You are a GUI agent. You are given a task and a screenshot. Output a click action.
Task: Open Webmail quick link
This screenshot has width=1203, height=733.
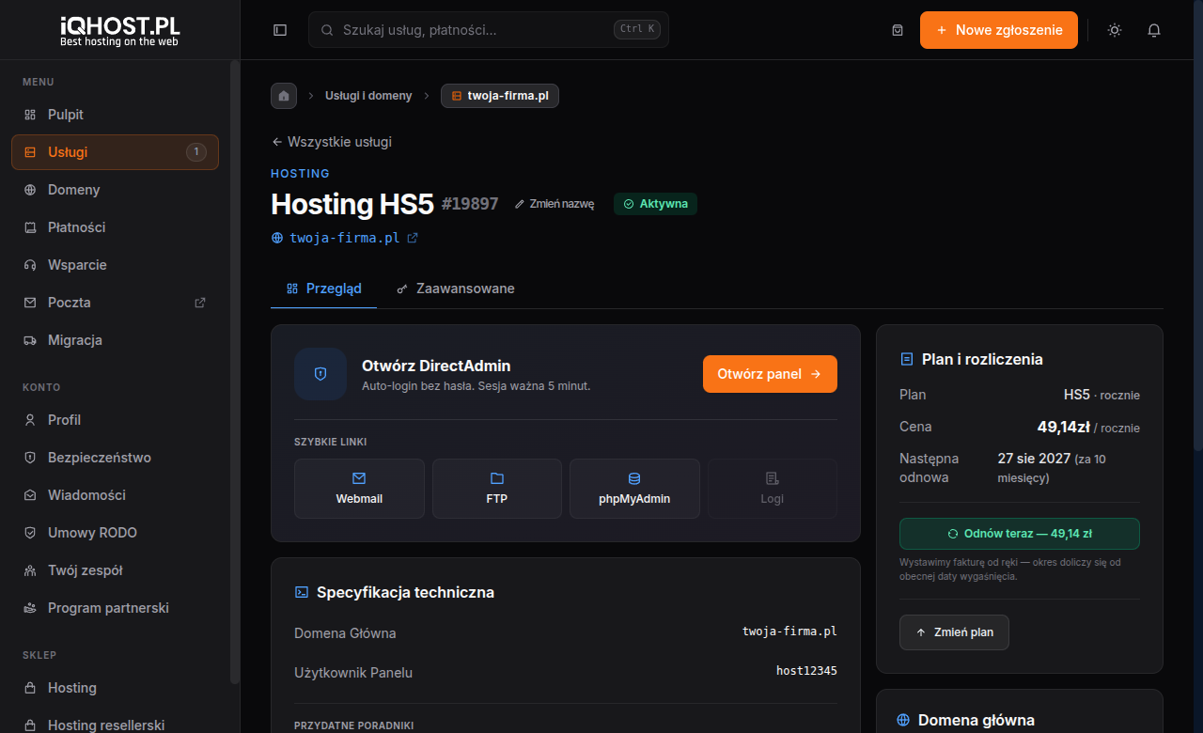click(x=359, y=489)
